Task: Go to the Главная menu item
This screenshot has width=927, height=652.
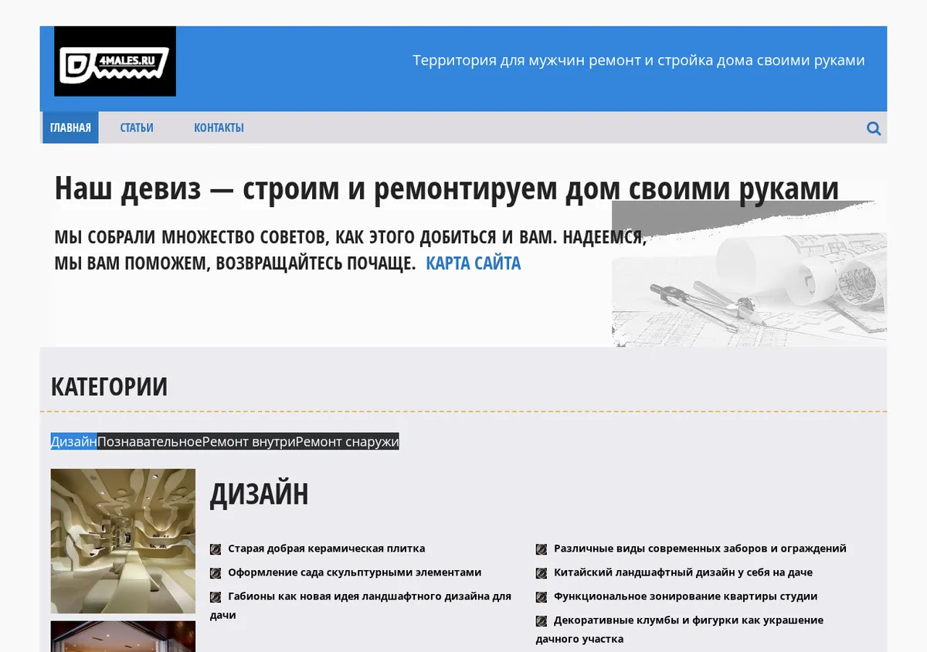Action: [70, 127]
